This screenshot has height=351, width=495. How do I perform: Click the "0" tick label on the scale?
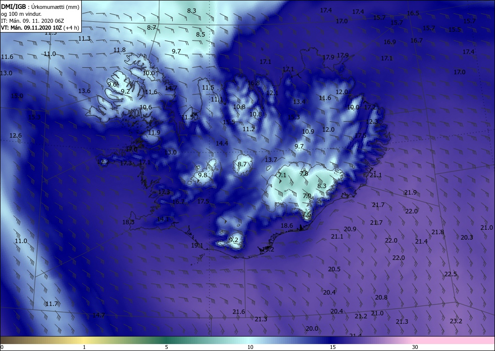click(2, 347)
